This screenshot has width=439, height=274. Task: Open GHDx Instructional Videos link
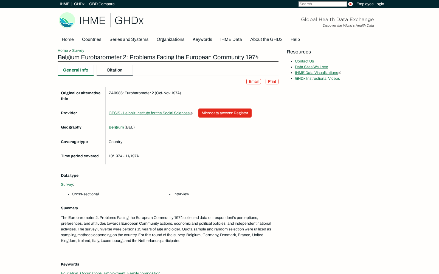point(317,79)
